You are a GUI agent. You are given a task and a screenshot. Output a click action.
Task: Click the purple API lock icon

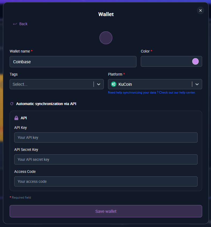(x=16, y=118)
